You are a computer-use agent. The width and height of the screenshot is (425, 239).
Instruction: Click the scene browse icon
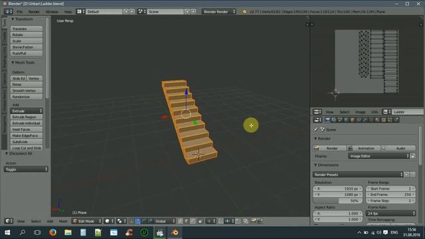click(x=141, y=12)
